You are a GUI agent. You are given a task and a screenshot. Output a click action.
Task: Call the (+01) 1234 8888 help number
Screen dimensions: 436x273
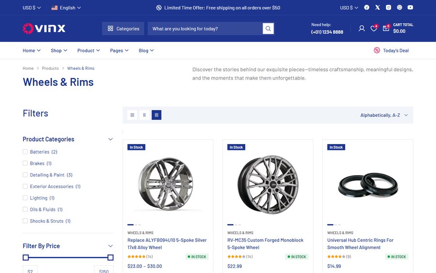(x=327, y=32)
